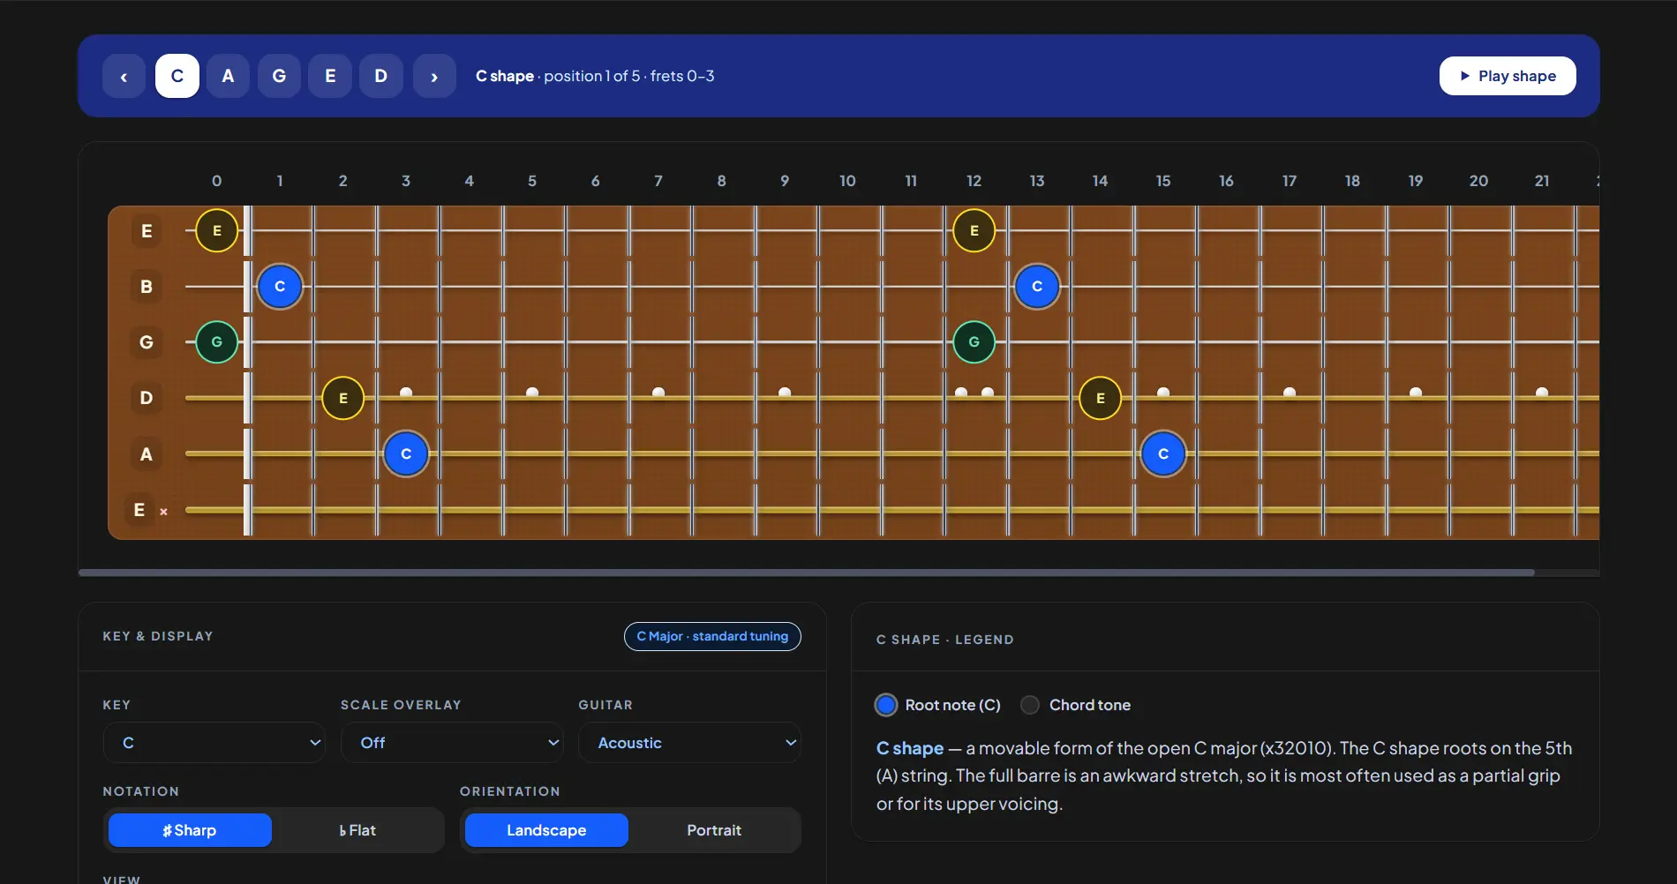Open the Guitar type dropdown
This screenshot has height=884, width=1677.
[689, 743]
